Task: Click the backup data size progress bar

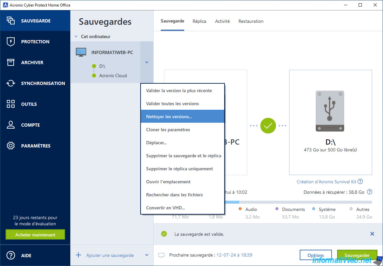Action: pos(298,202)
